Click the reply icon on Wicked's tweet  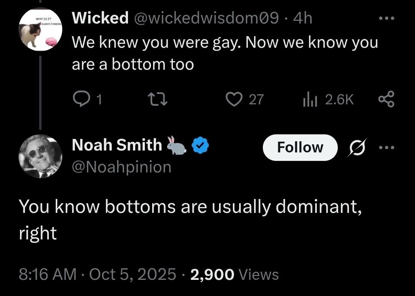(80, 100)
